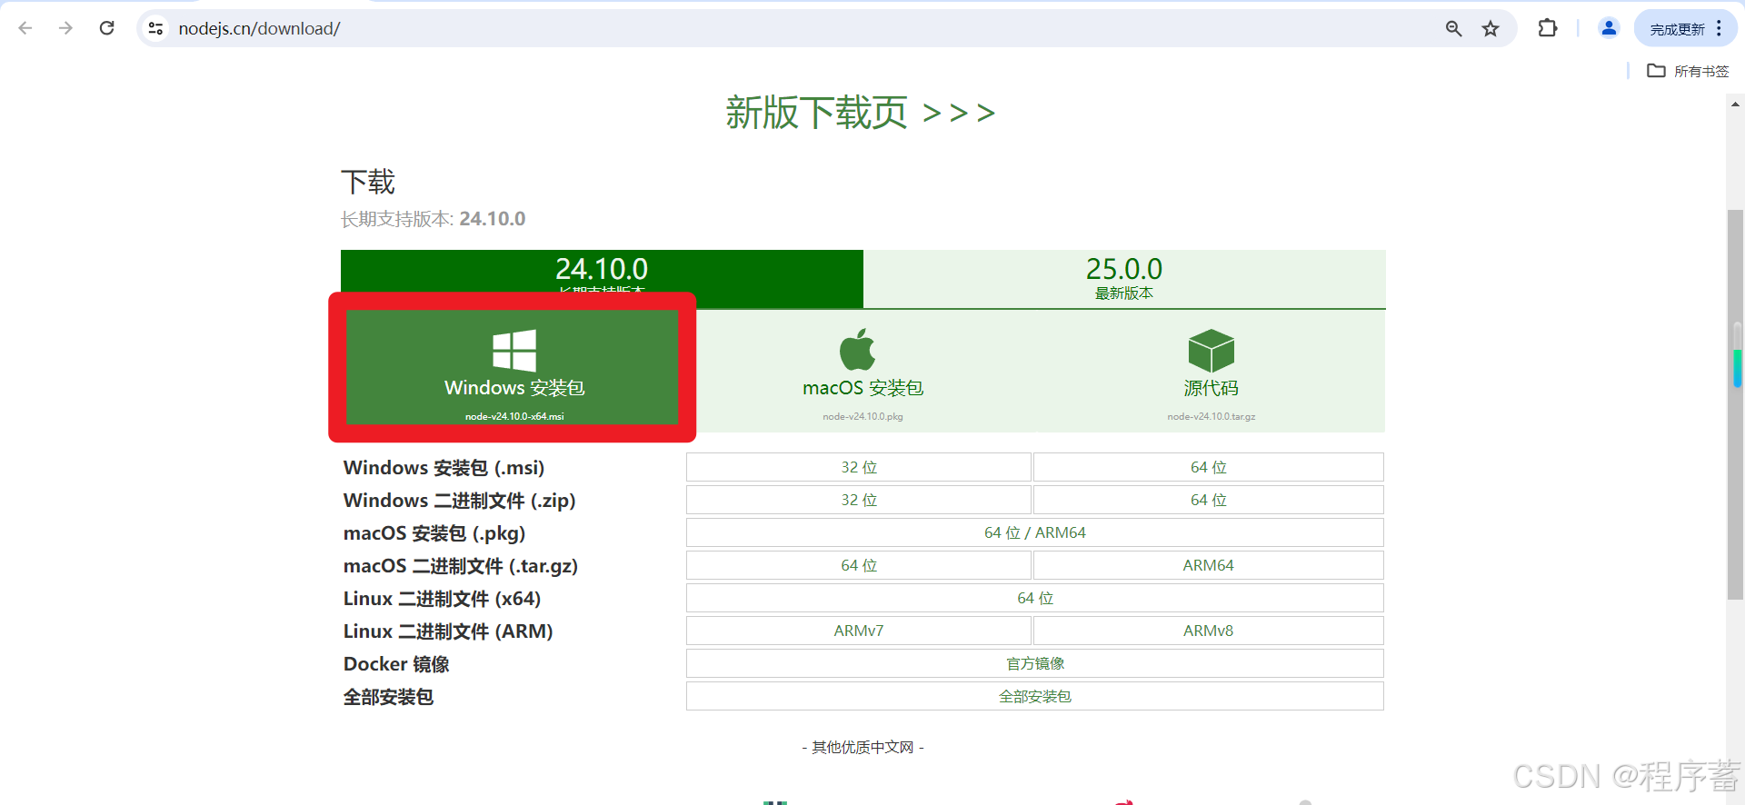Click the Windows logo installer icon

514,351
